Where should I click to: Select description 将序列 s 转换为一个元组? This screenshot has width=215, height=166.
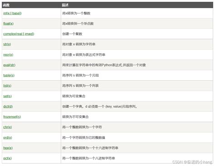coord(80,75)
